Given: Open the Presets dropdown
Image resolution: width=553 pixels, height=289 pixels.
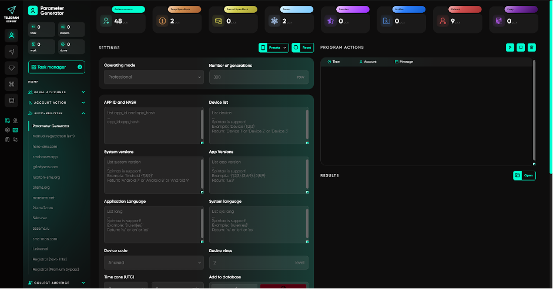Looking at the screenshot, I should click(274, 47).
